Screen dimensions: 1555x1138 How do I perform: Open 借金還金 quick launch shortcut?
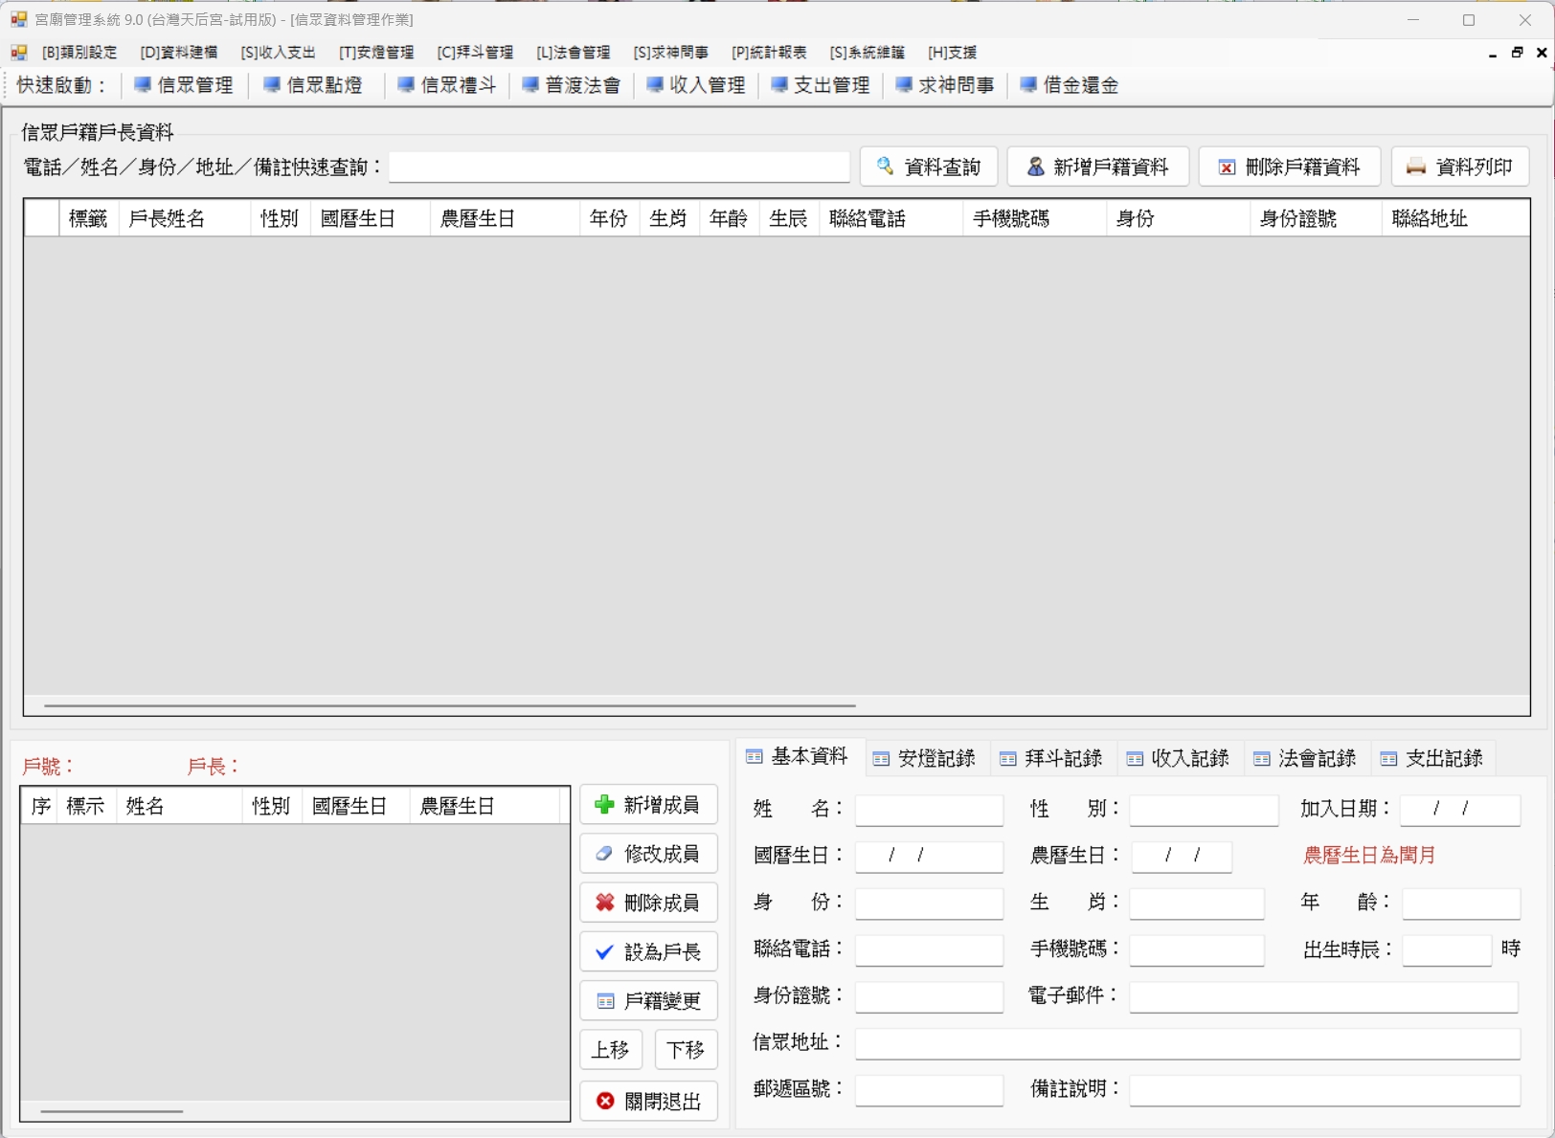coord(1070,85)
